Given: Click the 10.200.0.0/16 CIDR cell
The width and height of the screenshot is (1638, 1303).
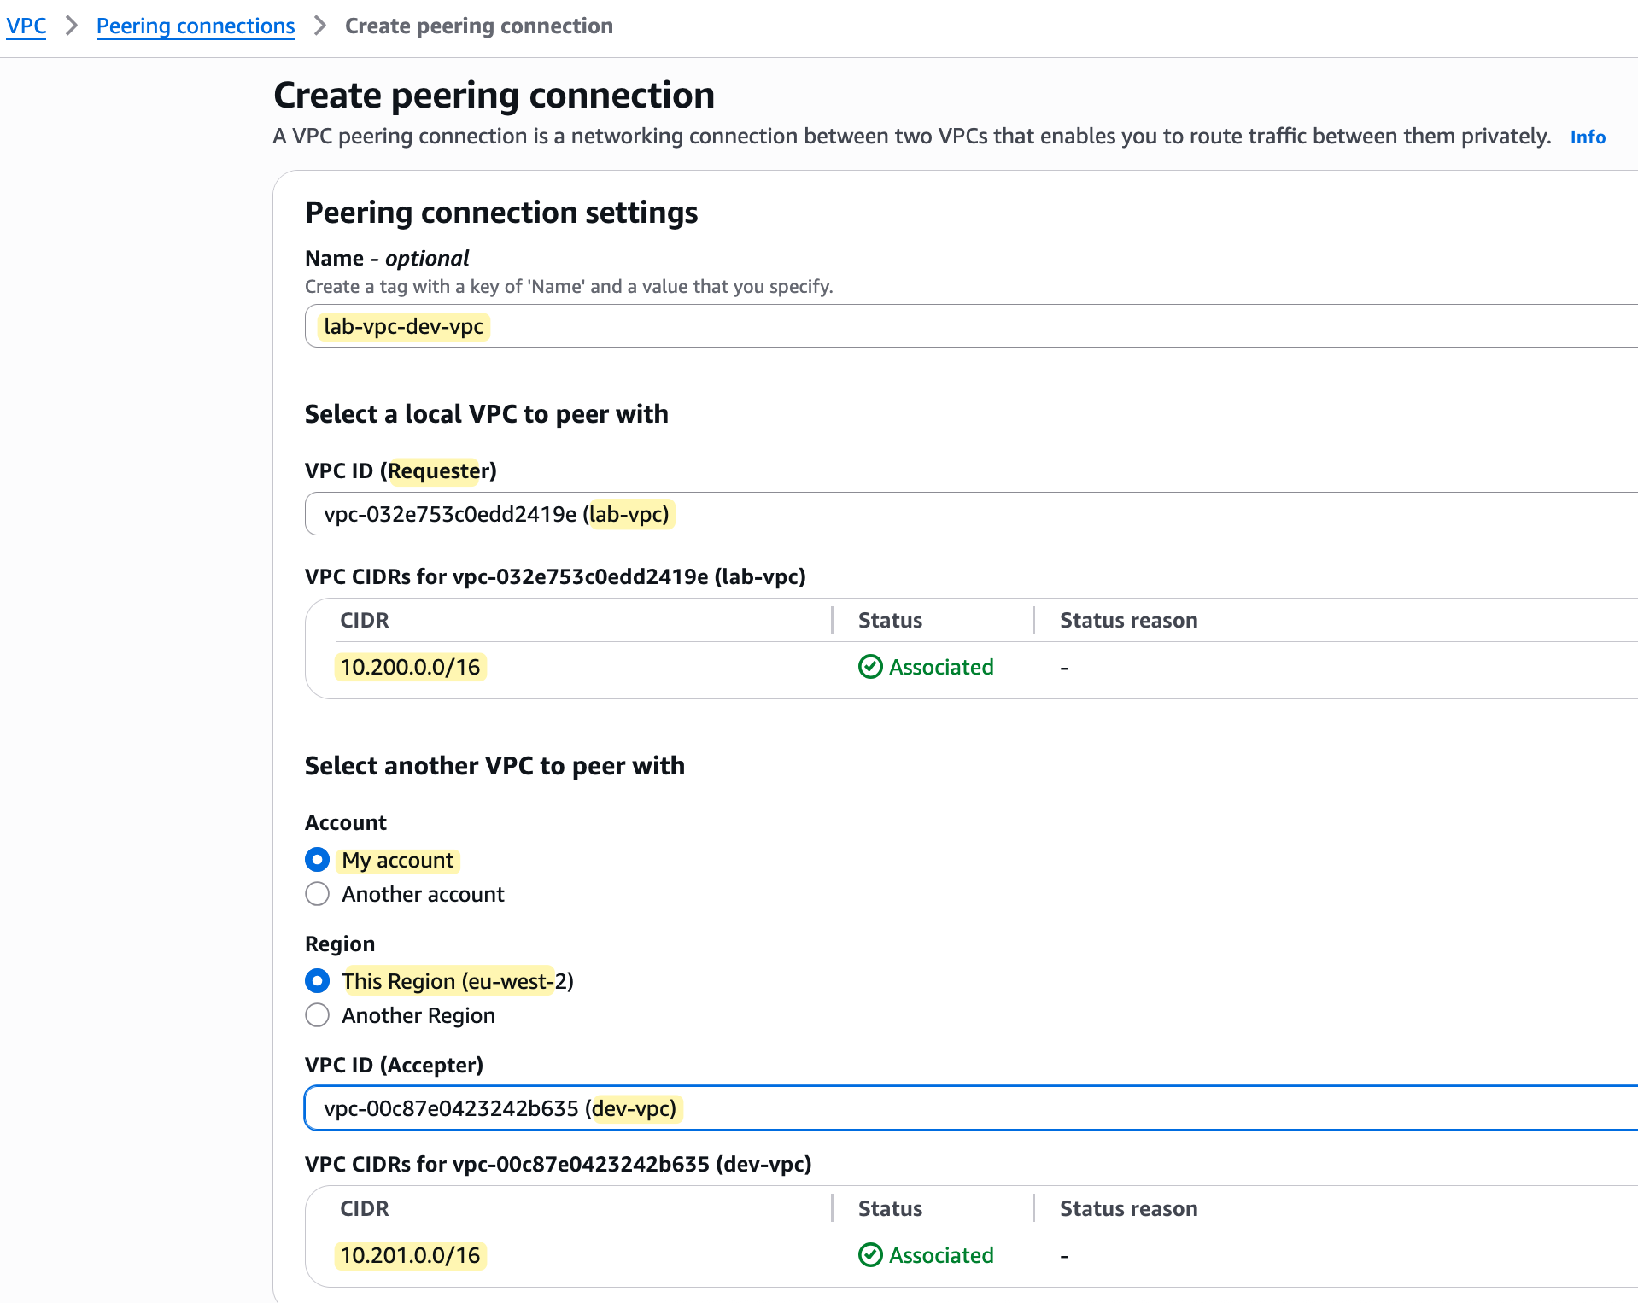Looking at the screenshot, I should pos(410,667).
